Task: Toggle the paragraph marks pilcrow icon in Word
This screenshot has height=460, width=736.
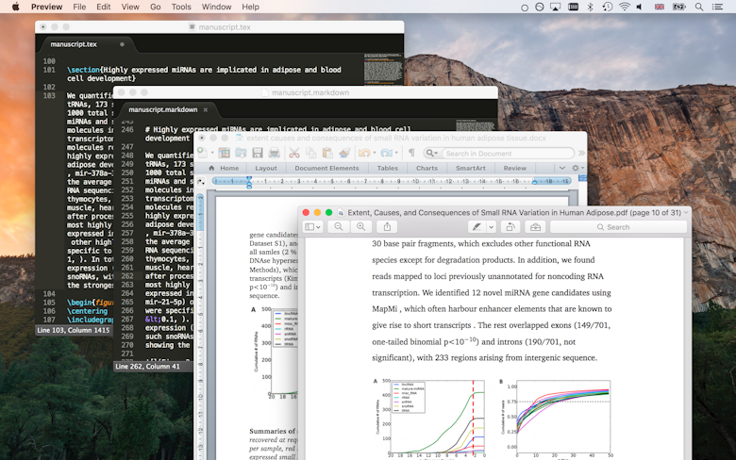Action: (411, 153)
